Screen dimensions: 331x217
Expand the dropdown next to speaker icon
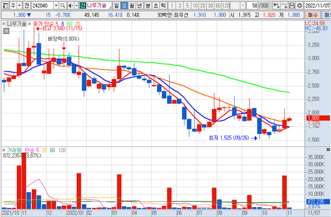[x=77, y=6]
